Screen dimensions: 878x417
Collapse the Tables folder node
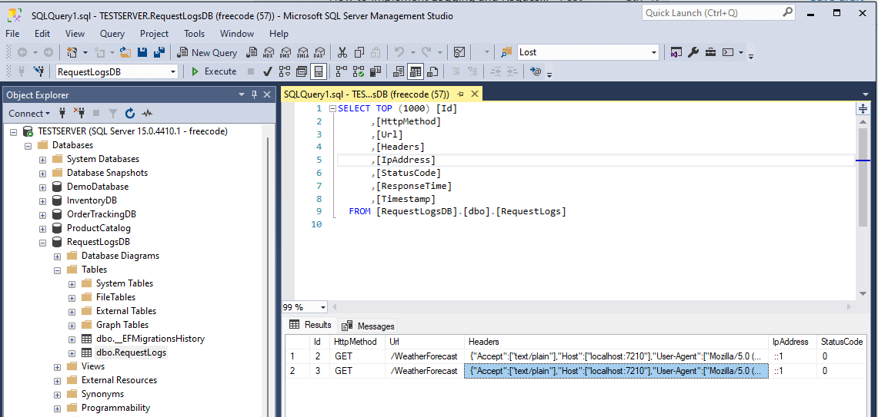[58, 270]
